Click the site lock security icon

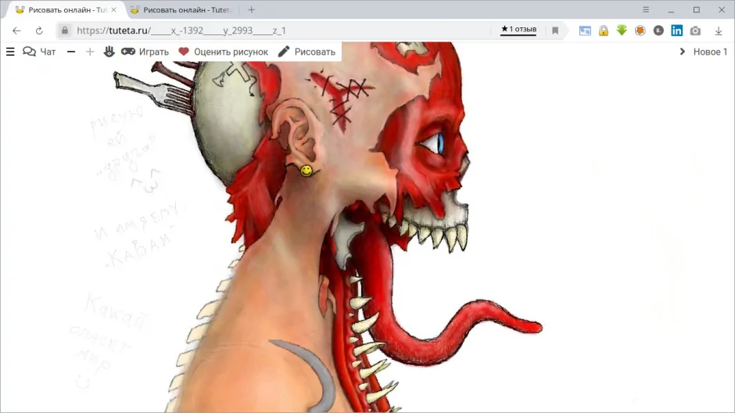[65, 31]
